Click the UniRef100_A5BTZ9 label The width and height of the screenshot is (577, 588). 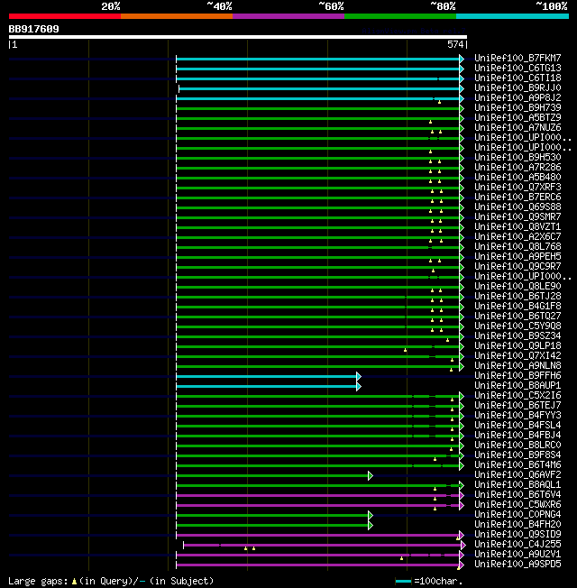click(517, 118)
